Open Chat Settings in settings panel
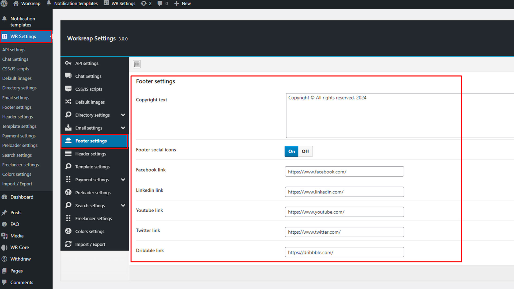The height and width of the screenshot is (289, 514). tap(88, 76)
